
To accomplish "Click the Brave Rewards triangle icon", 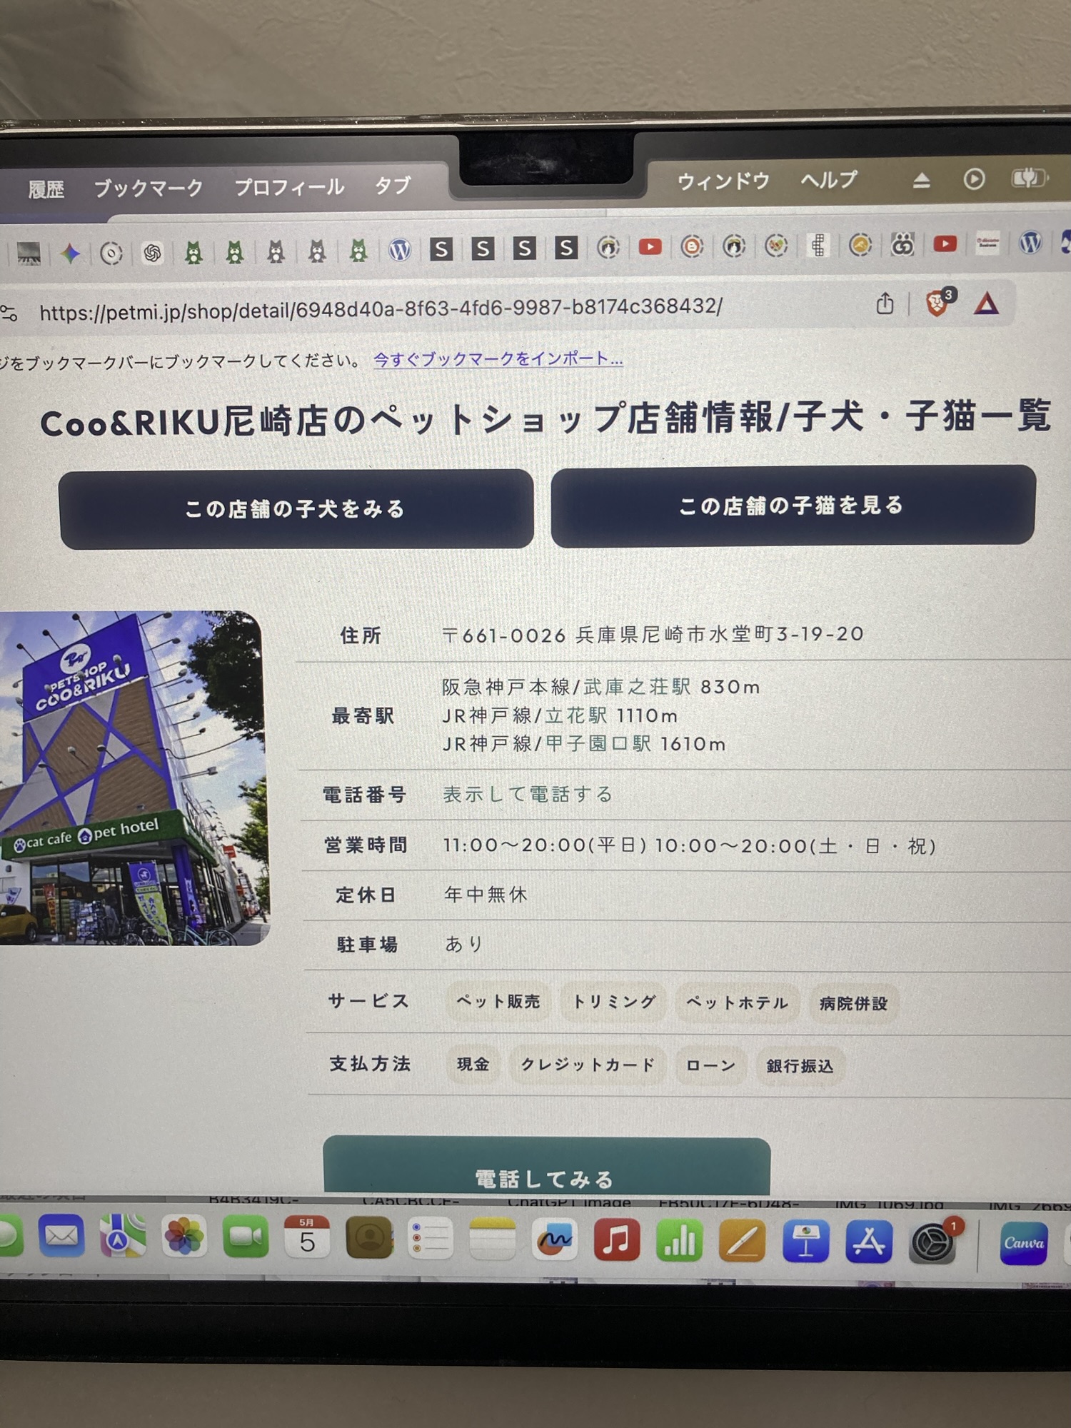I will pyautogui.click(x=987, y=304).
